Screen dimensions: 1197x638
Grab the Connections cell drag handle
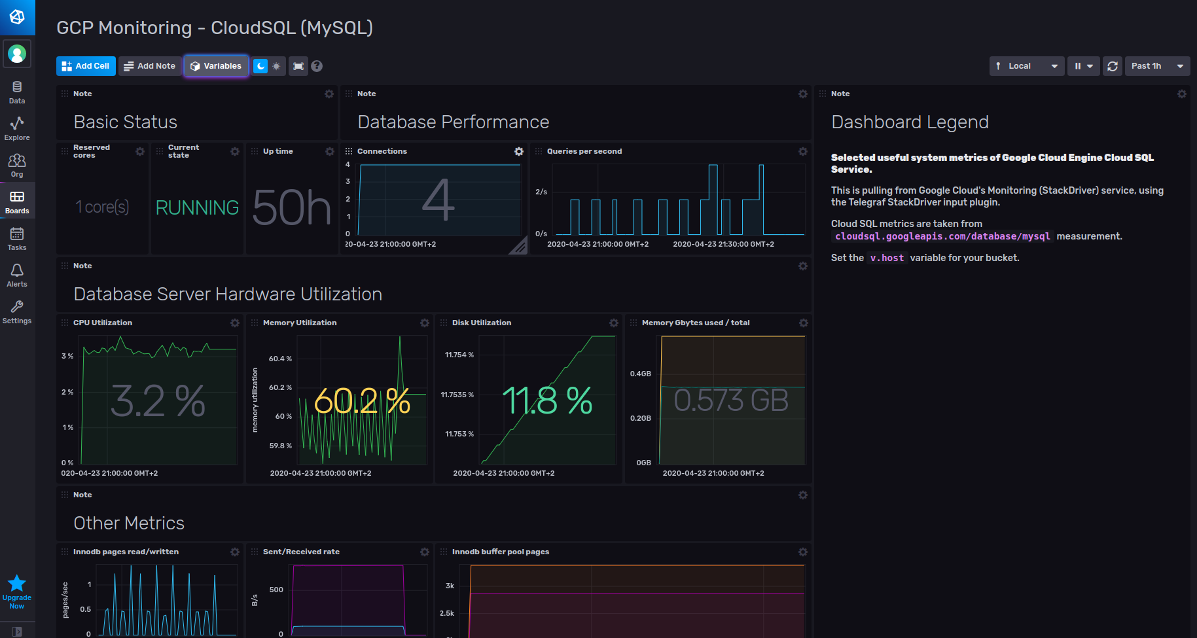[349, 151]
